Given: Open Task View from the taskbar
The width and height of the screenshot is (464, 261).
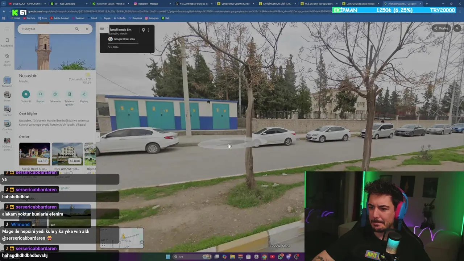Looking at the screenshot, I should 216,257.
